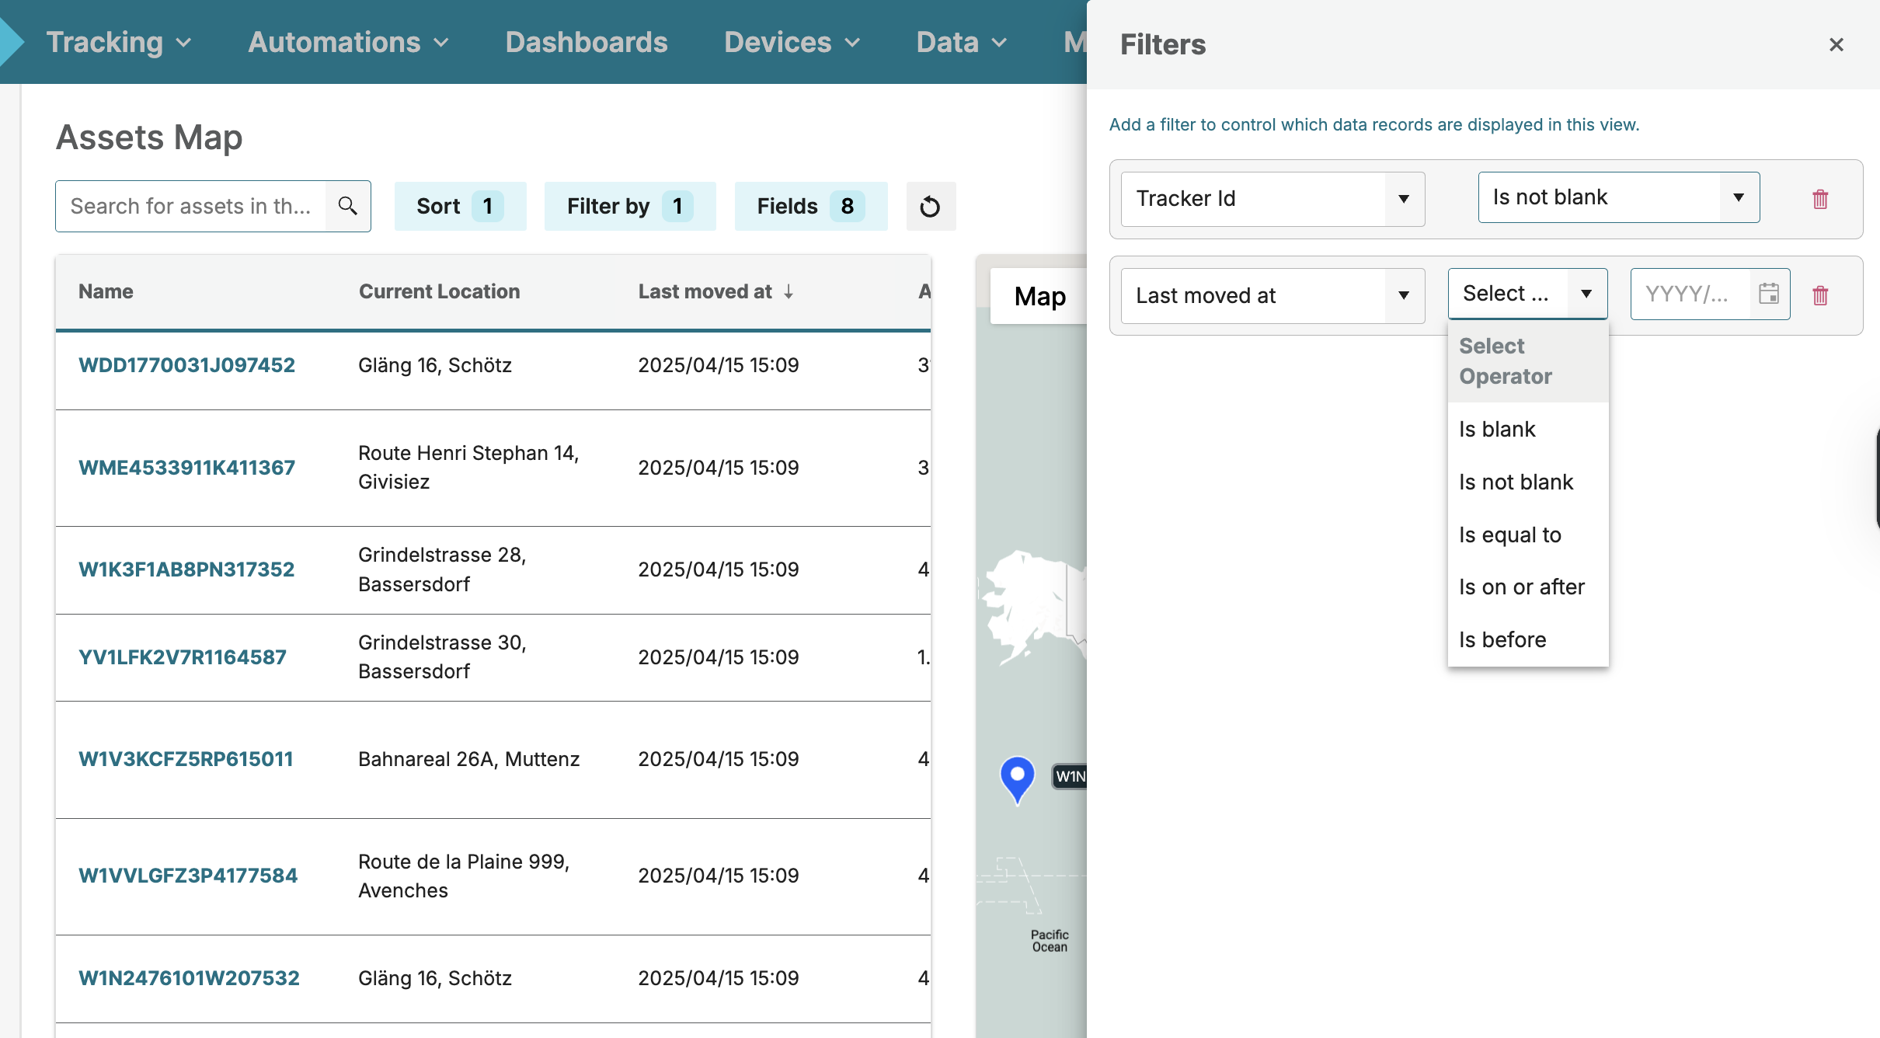Select 'Is equal to' operator
The width and height of the screenshot is (1880, 1038).
(x=1509, y=535)
